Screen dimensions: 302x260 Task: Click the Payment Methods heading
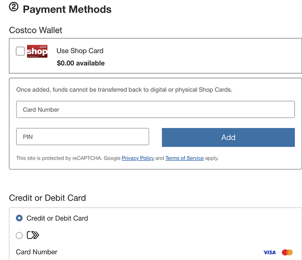pos(67,9)
